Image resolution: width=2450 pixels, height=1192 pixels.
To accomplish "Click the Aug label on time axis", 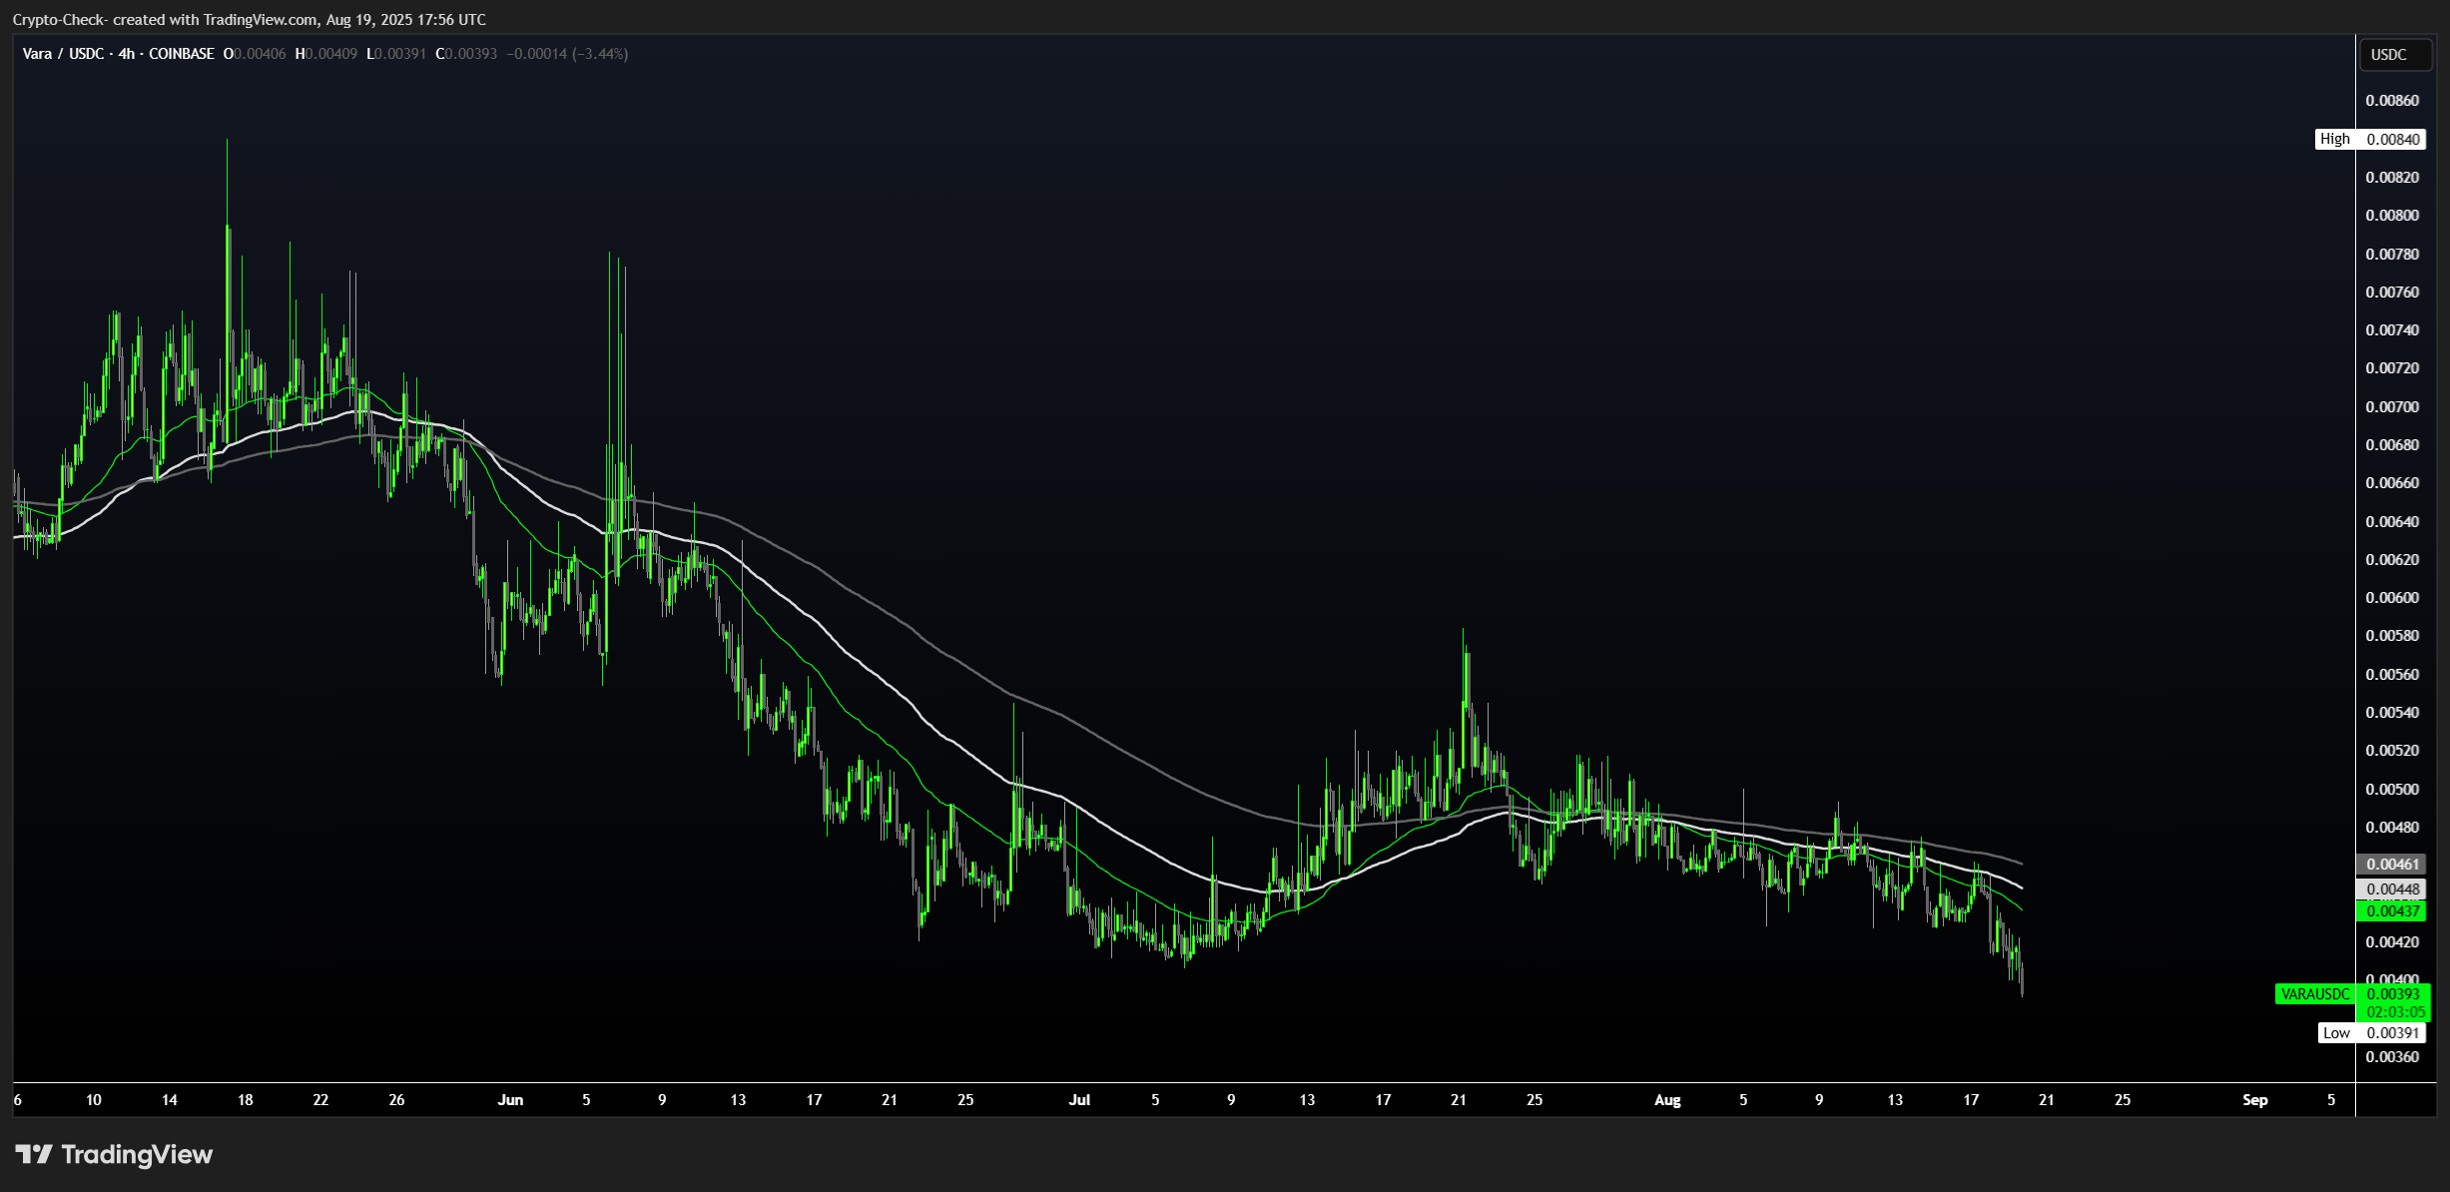I will pos(1667,1100).
